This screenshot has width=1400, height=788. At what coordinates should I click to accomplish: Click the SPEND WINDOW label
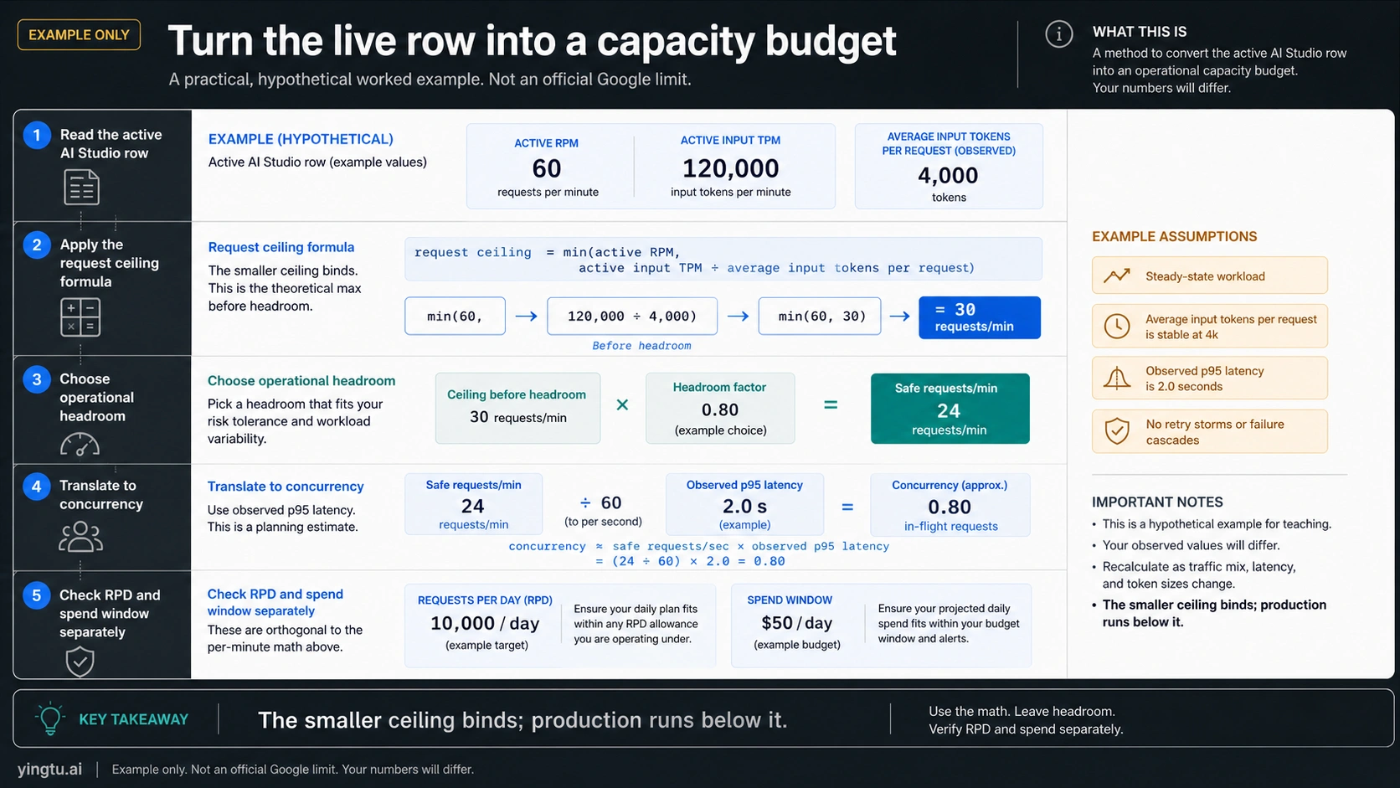(x=790, y=600)
